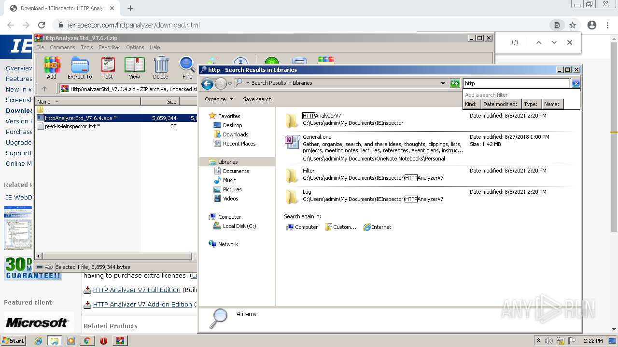The width and height of the screenshot is (618, 347).
Task: Select Documents library in navigation pane
Action: click(x=236, y=171)
